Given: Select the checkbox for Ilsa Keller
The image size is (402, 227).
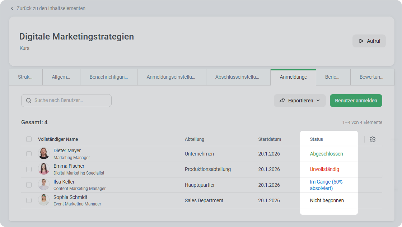Looking at the screenshot, I should click(29, 185).
